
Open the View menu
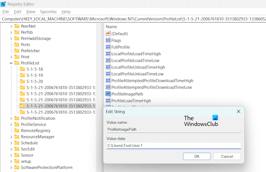click(x=31, y=12)
